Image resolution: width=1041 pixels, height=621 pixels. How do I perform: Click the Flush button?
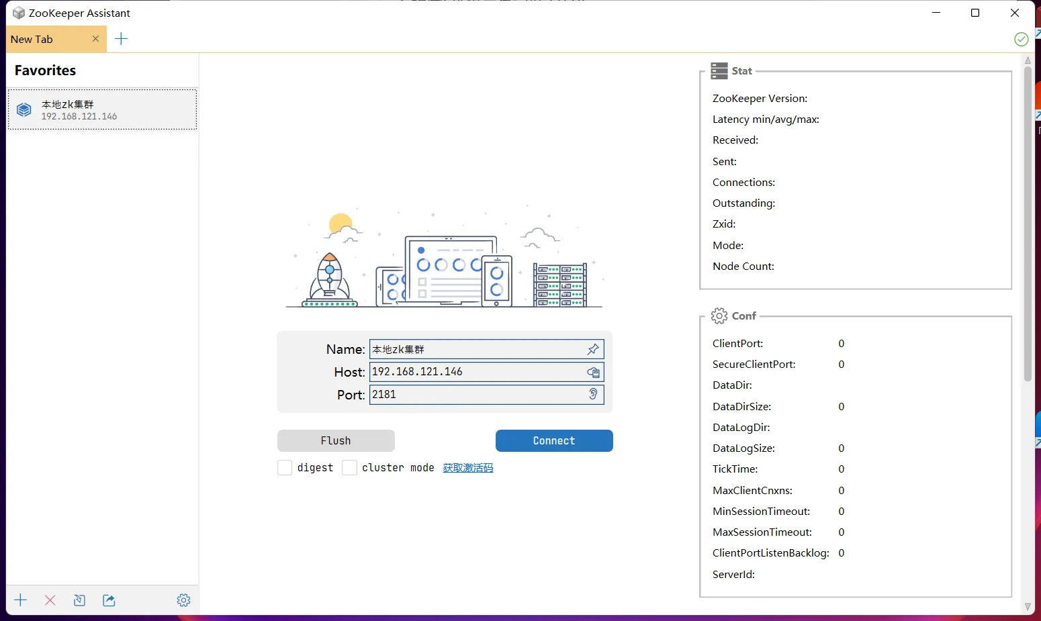[x=336, y=440]
